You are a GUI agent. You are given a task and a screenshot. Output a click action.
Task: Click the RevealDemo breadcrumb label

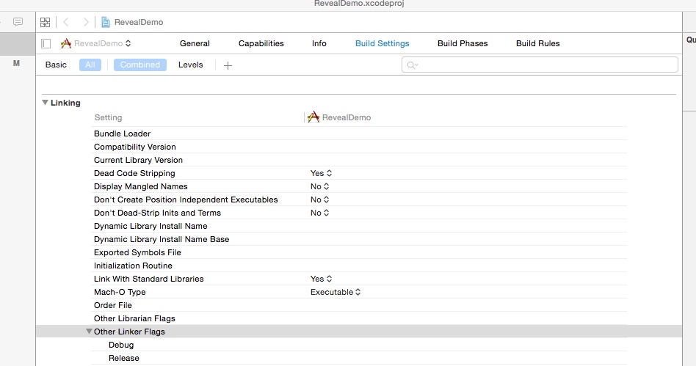click(139, 22)
